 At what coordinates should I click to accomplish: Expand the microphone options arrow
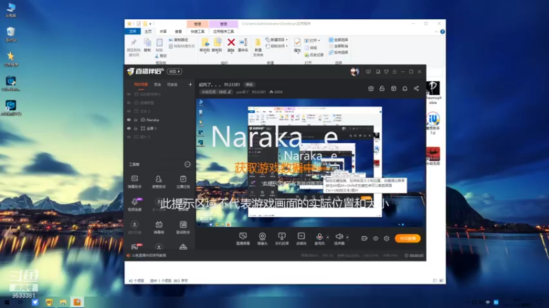coord(328,238)
